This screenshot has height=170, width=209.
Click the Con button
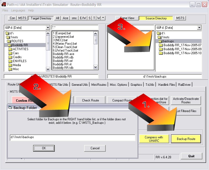(12, 18)
